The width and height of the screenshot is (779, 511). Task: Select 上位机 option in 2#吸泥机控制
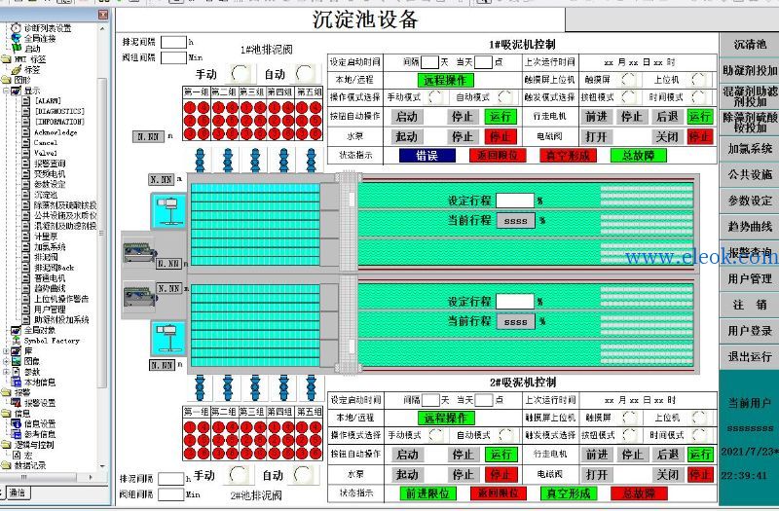point(699,418)
